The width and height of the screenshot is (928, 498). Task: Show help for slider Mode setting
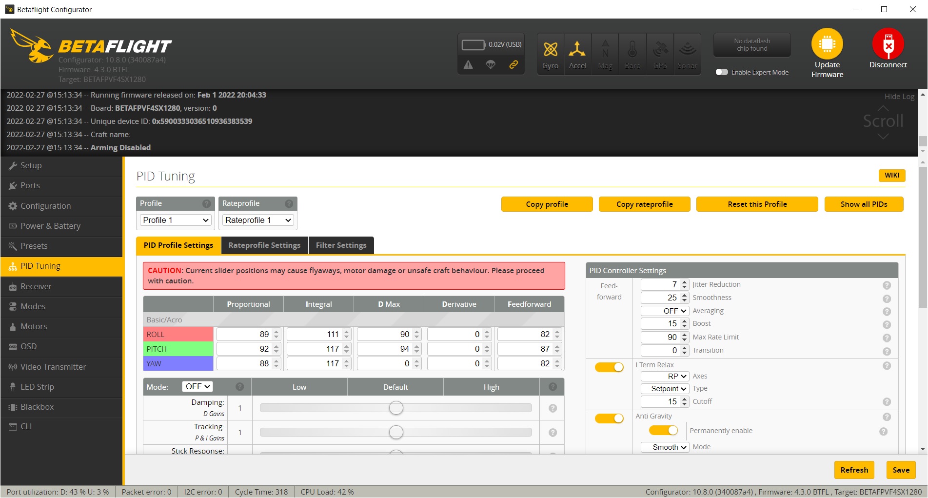(239, 387)
